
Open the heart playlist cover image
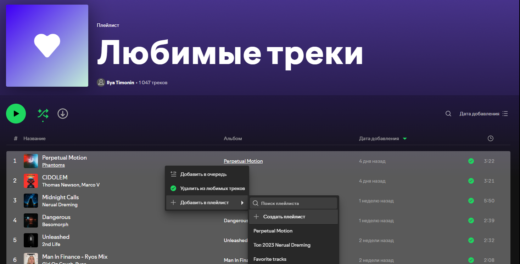(x=47, y=46)
